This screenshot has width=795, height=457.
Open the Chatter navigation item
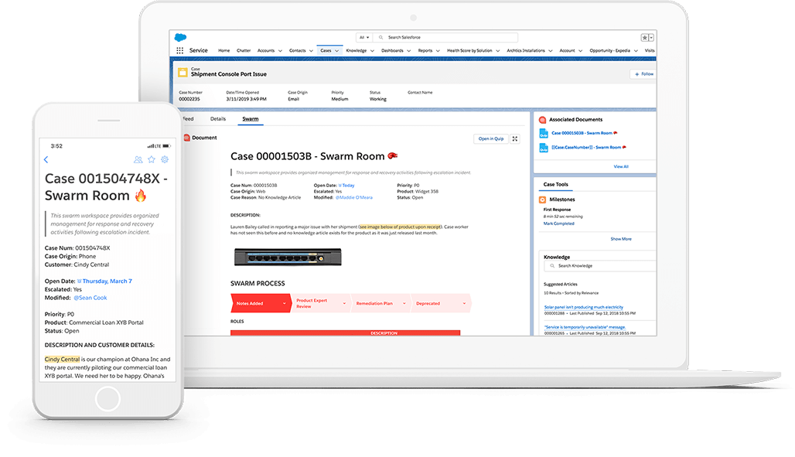tap(244, 50)
